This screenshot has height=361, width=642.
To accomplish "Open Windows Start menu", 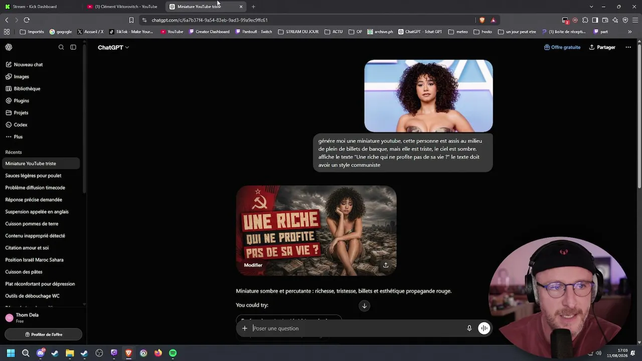I will point(11,353).
